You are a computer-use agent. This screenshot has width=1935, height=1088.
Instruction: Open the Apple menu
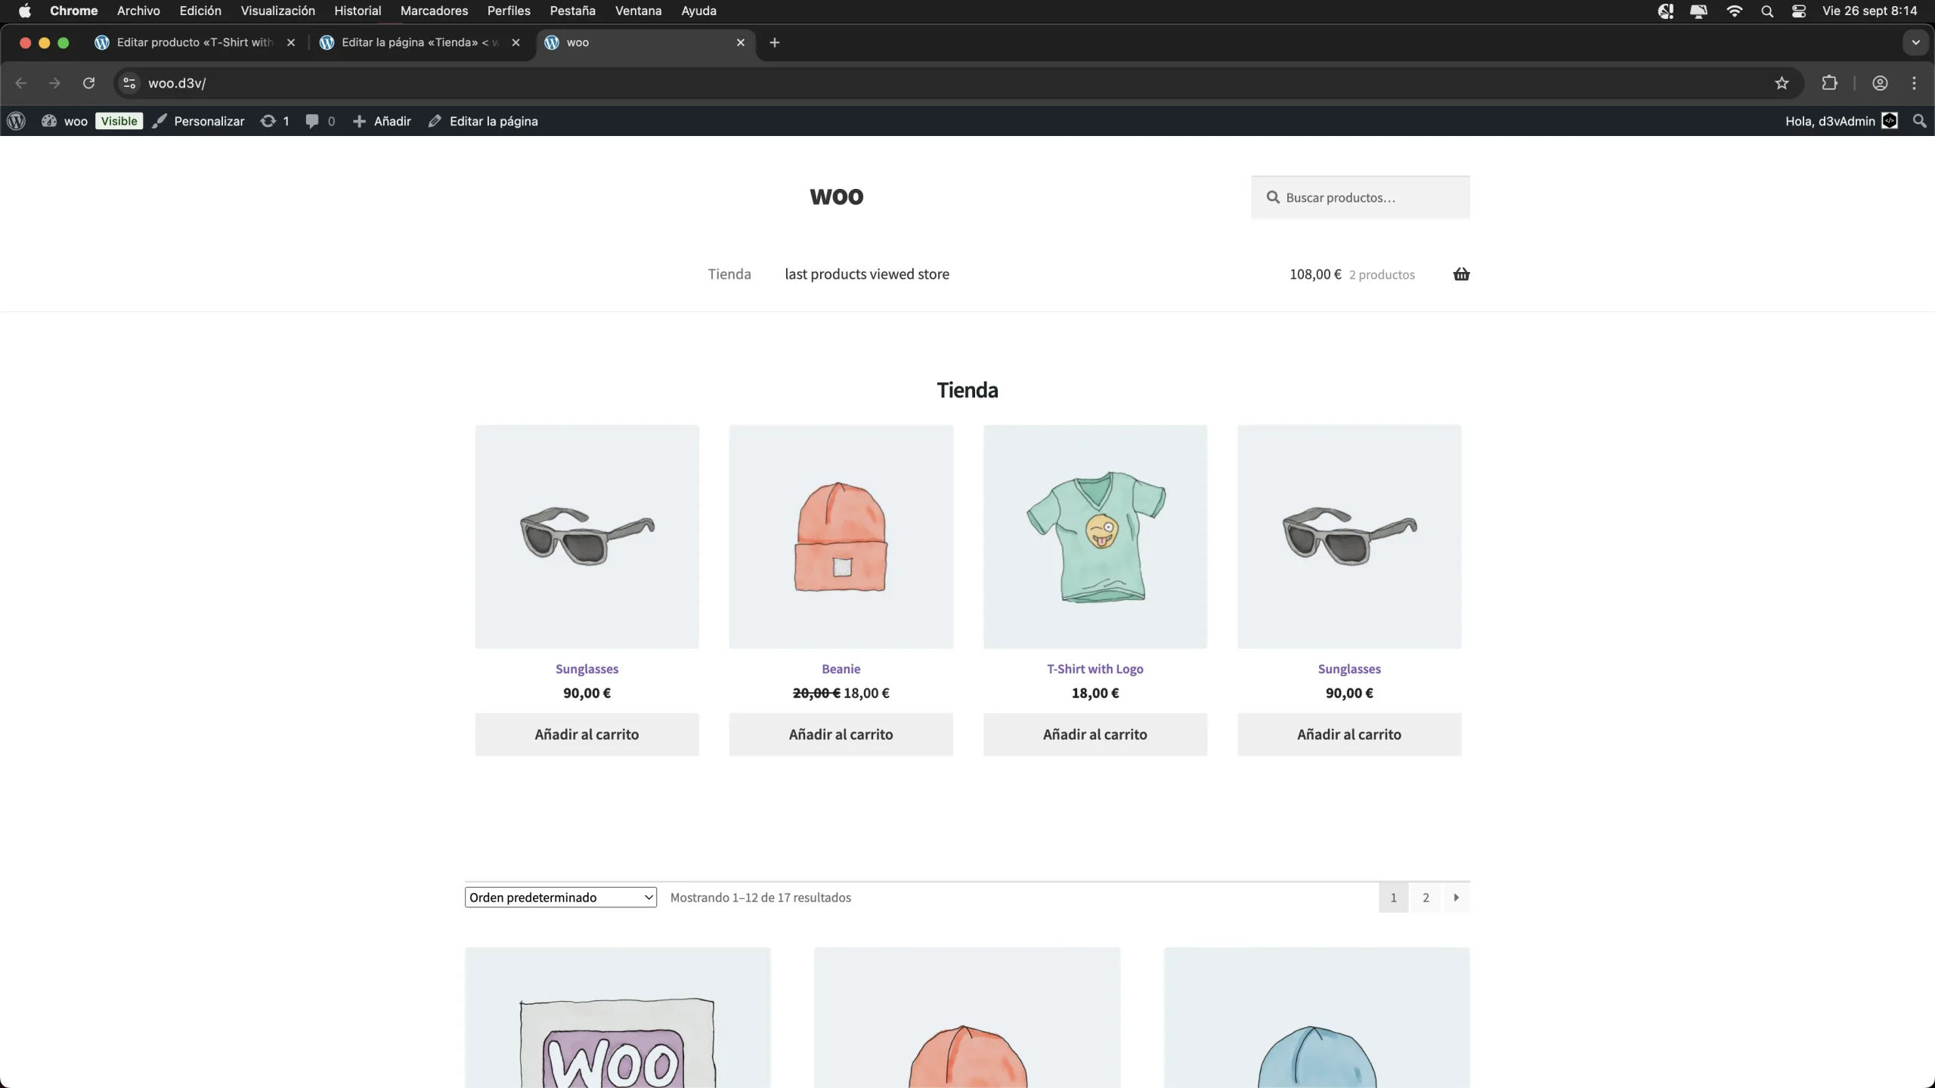click(25, 11)
